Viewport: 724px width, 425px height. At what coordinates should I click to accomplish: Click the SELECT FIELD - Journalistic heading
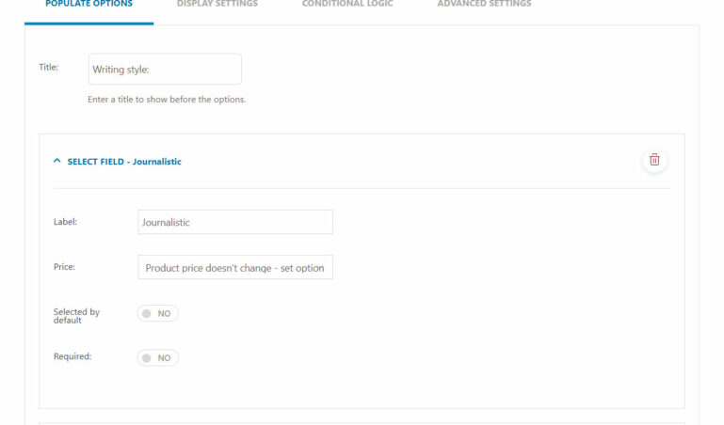coord(124,162)
